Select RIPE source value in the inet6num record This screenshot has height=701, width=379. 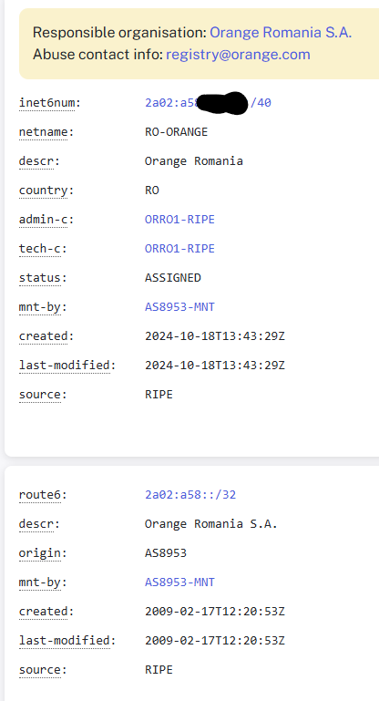[x=159, y=395]
